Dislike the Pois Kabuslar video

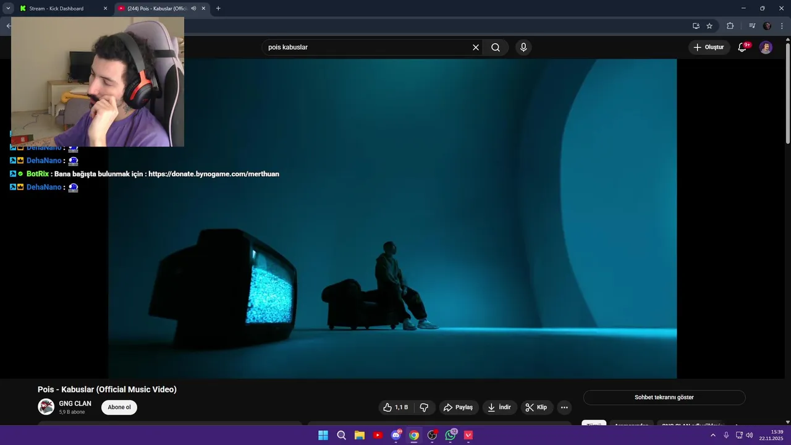click(424, 407)
